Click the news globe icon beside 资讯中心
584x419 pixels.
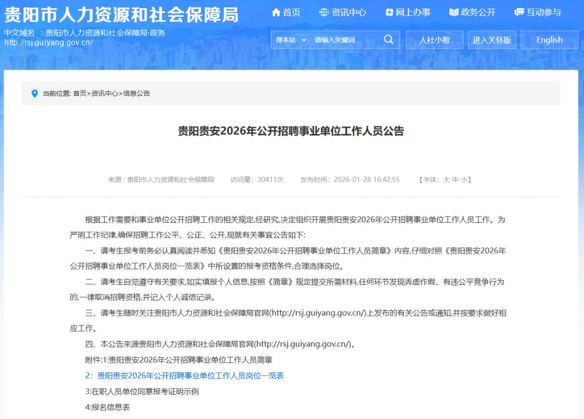[x=324, y=12]
